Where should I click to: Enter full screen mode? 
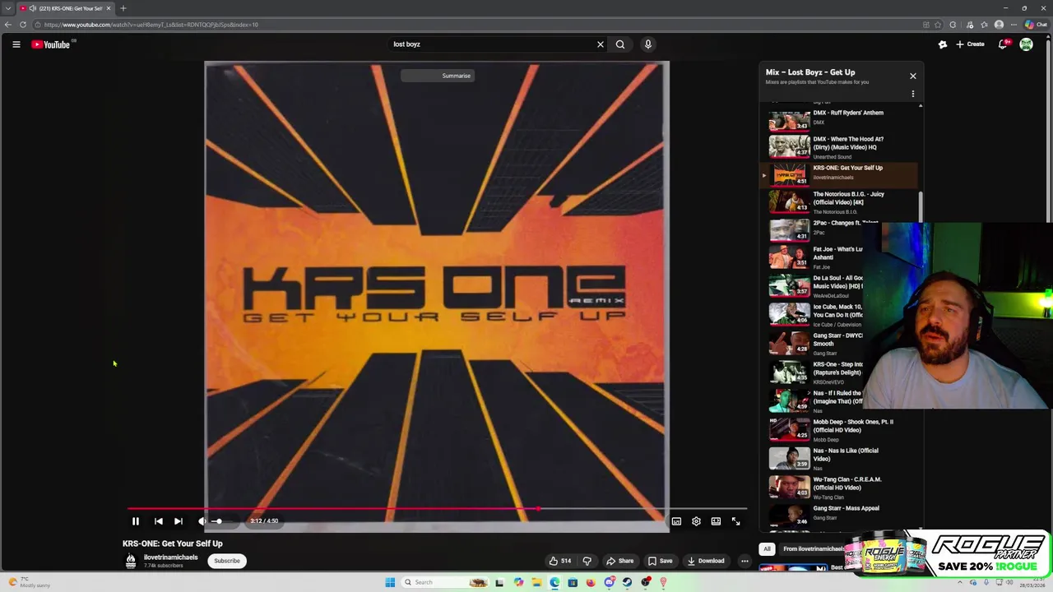(736, 521)
